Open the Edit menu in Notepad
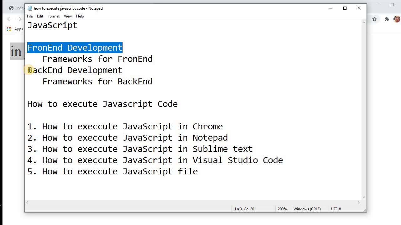401x225 pixels. 40,16
